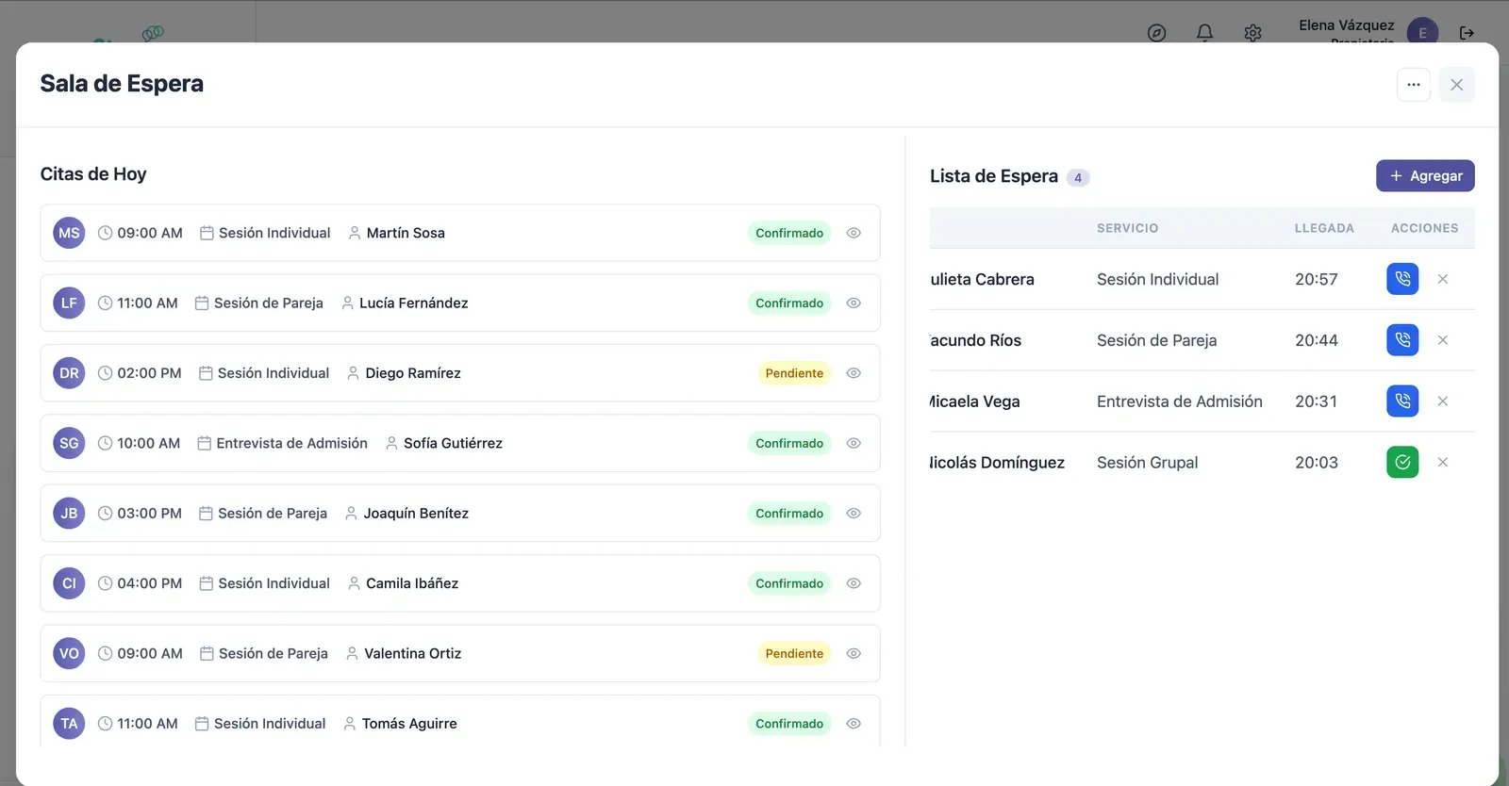1509x786 pixels.
Task: Click the 03:00 PM appointment time
Action: [x=149, y=514]
